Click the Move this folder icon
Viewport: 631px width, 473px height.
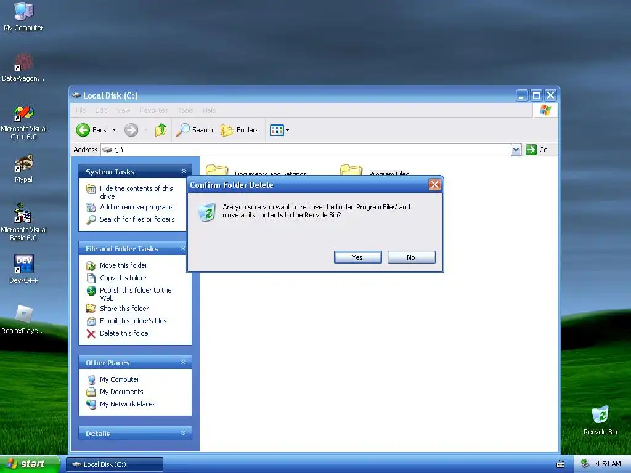tap(91, 266)
